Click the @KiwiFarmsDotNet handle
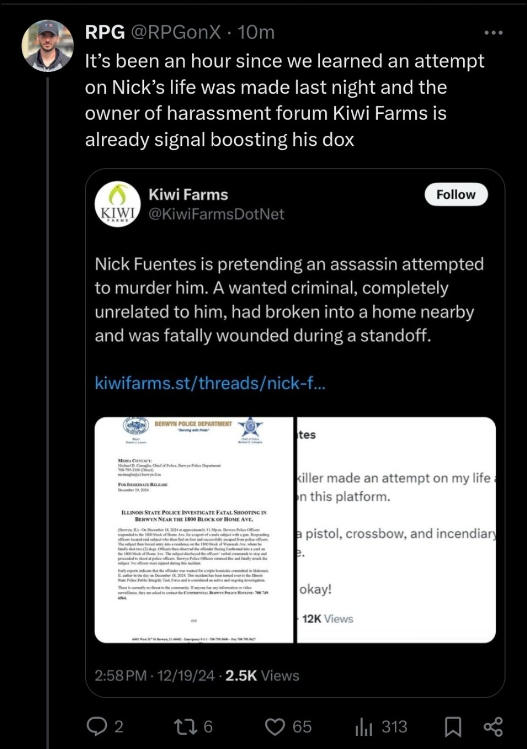 point(216,214)
